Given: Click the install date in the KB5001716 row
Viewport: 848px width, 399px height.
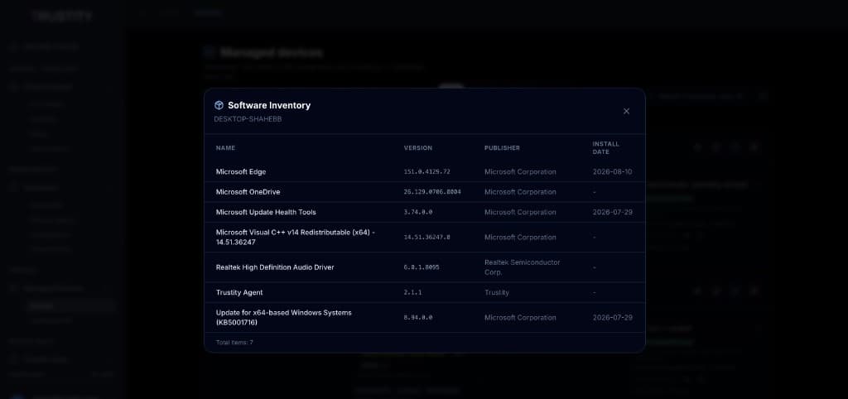Looking at the screenshot, I should pyautogui.click(x=612, y=317).
